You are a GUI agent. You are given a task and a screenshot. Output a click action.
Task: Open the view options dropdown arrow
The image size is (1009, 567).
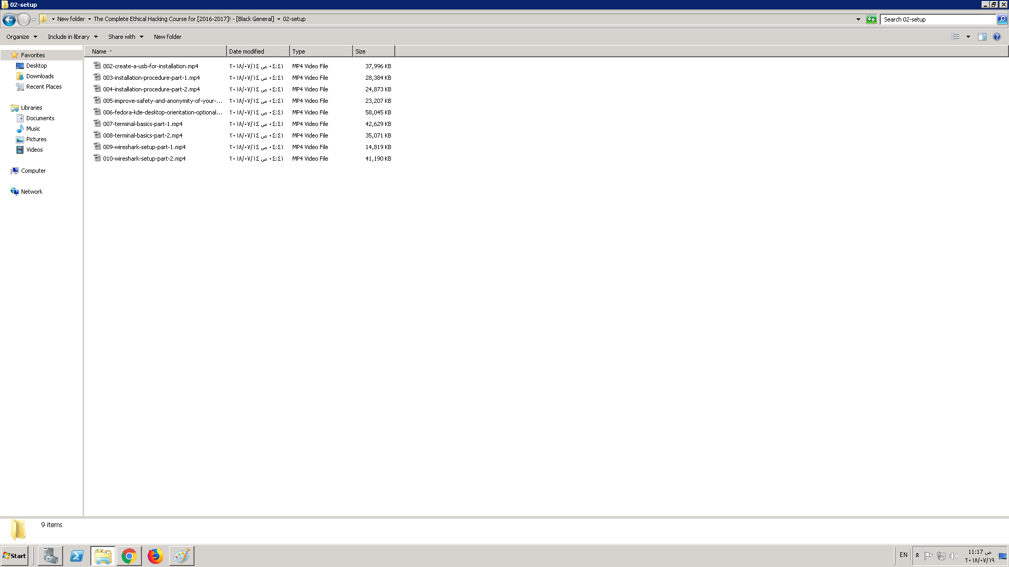coord(968,37)
